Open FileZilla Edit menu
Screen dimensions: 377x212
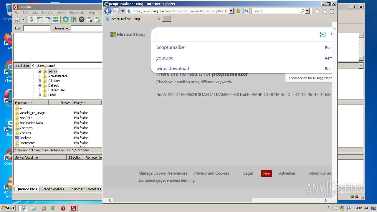[25, 13]
